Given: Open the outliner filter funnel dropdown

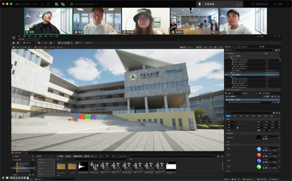Looking at the screenshot, I should 227,50.
